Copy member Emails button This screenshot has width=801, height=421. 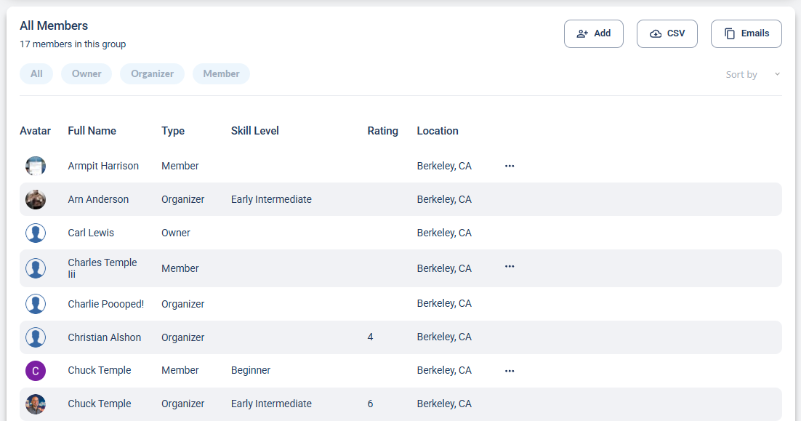[746, 33]
